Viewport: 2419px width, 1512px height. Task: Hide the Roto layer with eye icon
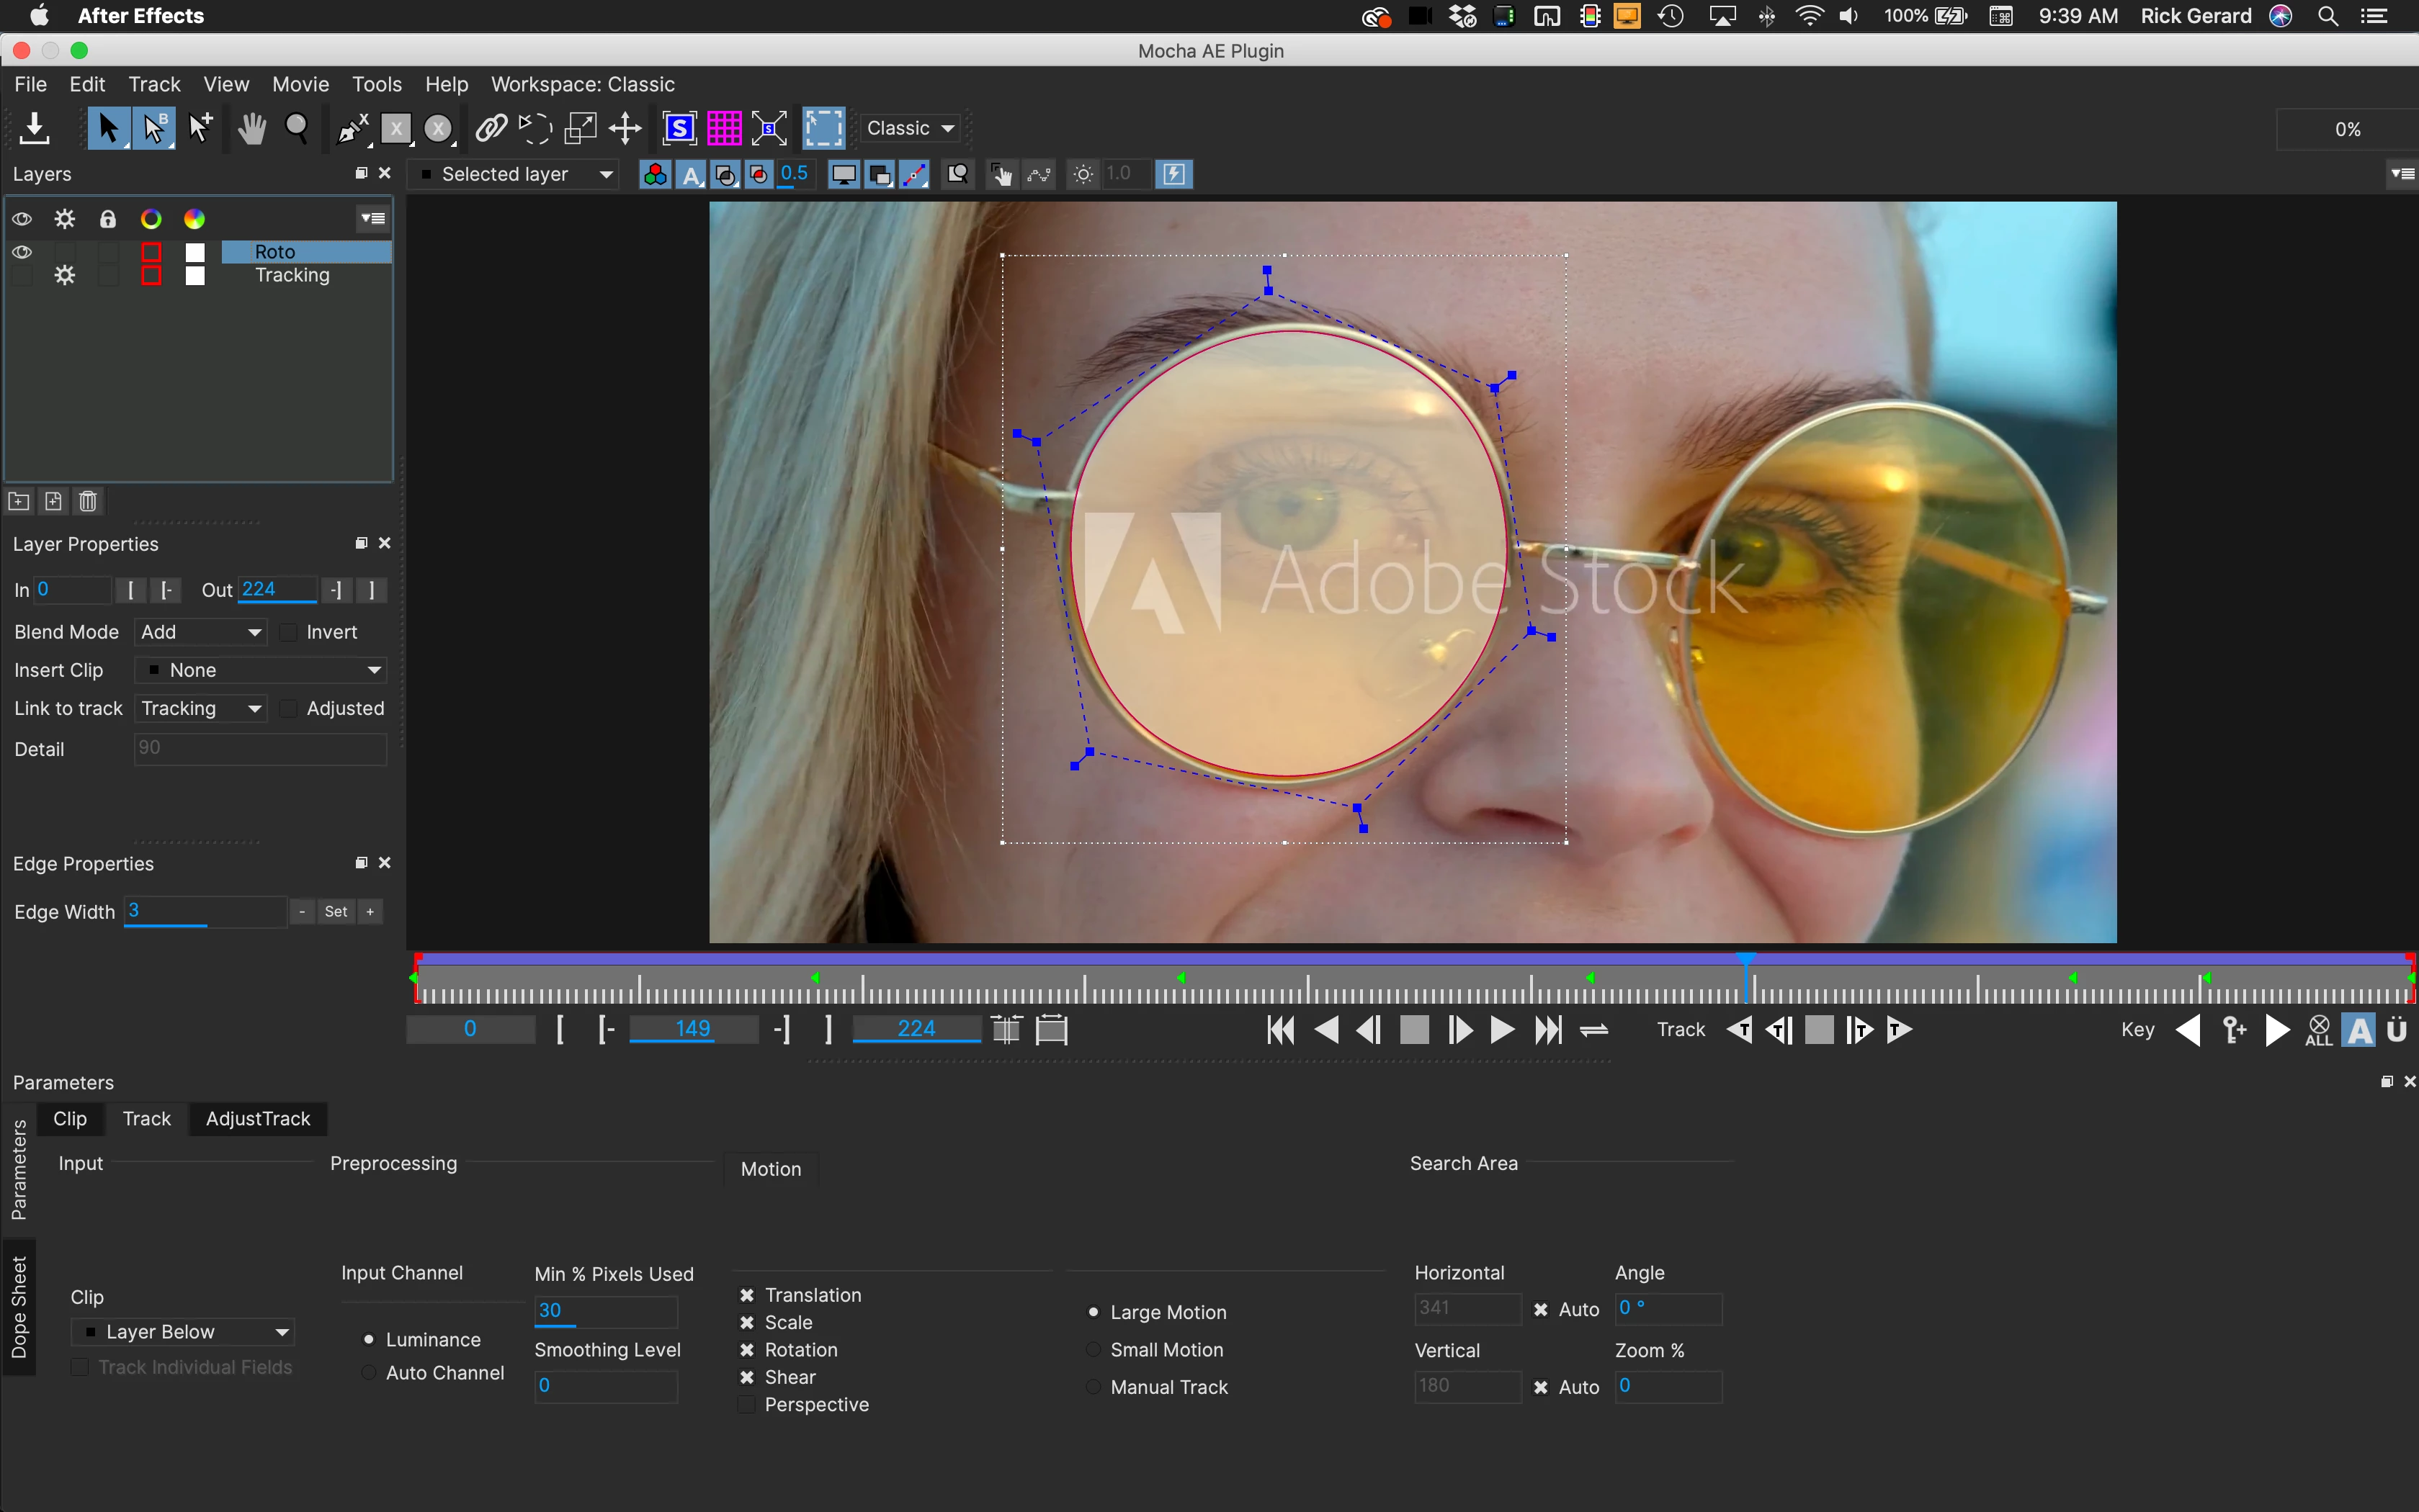pyautogui.click(x=22, y=252)
